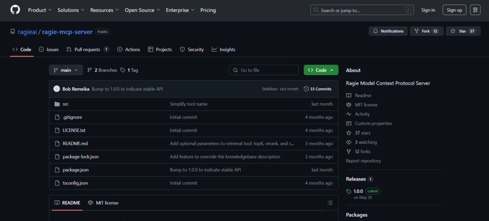
Task: Switch to the Pull requests tab
Action: 88,50
